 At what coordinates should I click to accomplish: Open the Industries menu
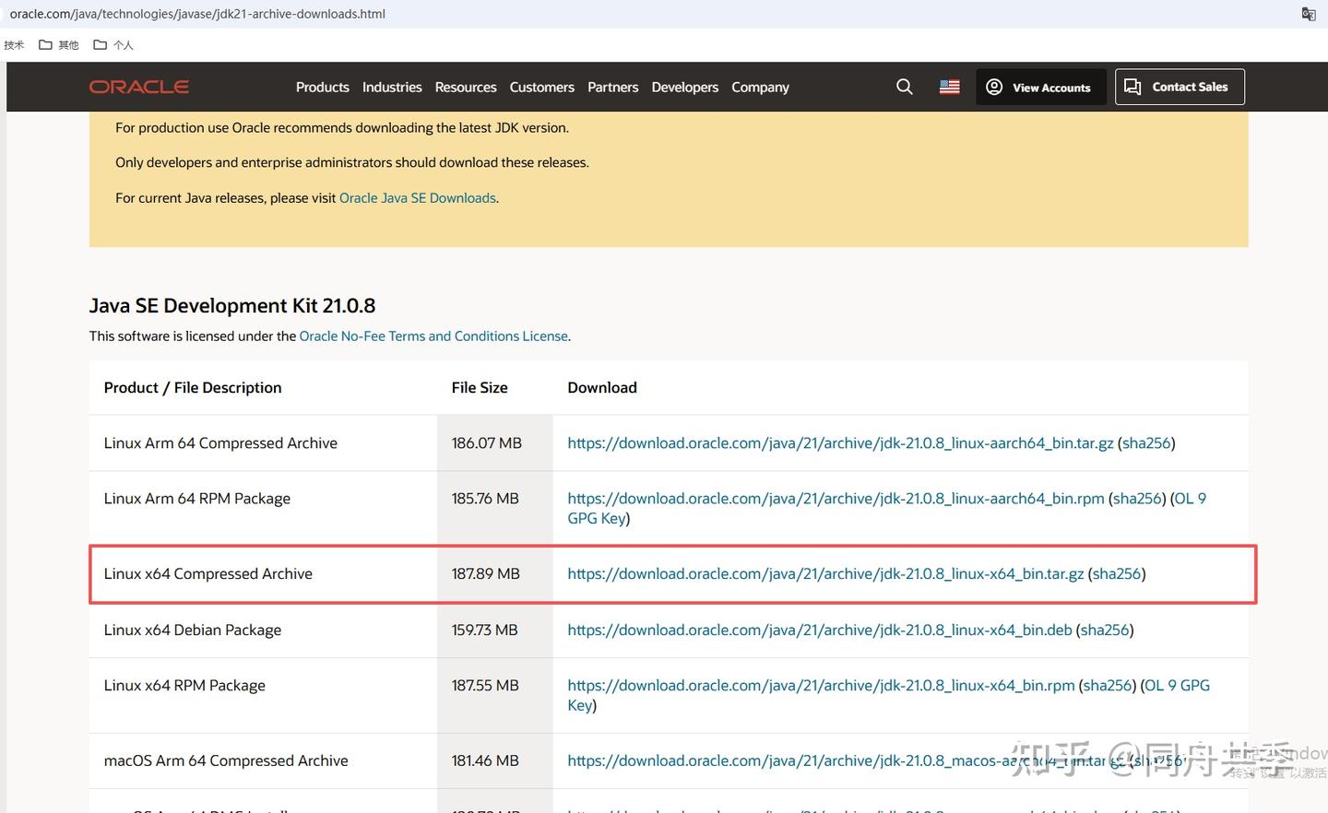point(392,88)
